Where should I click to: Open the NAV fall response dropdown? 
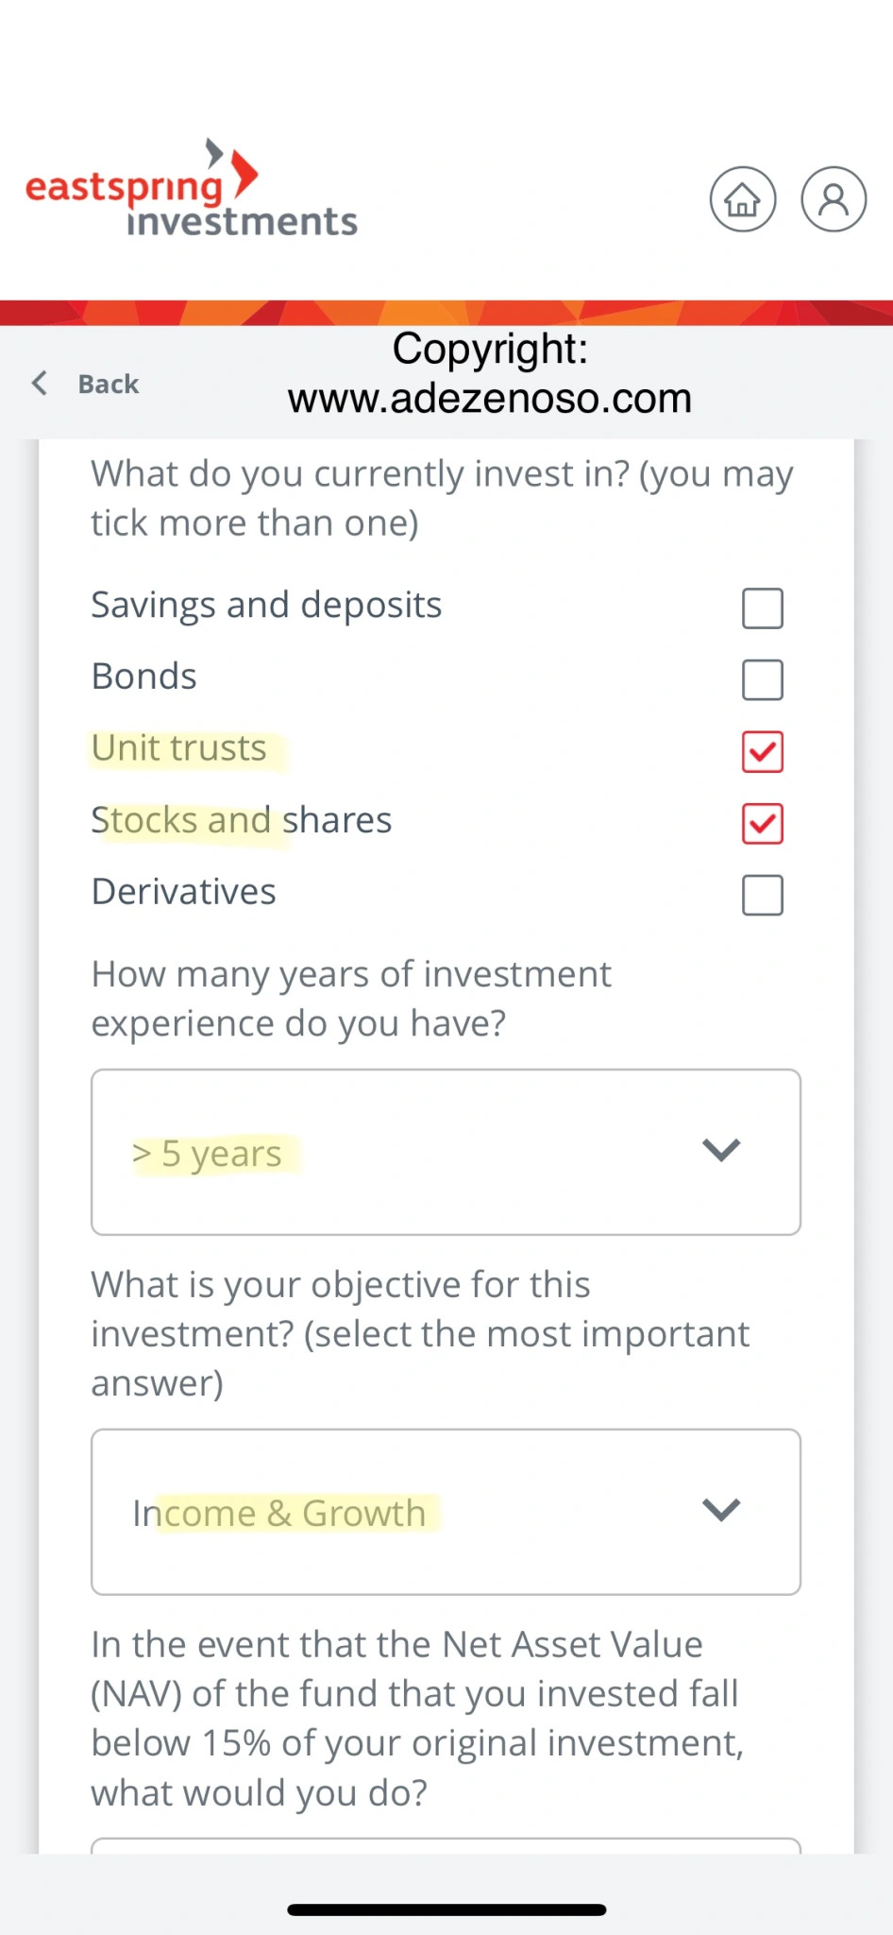(446, 1845)
